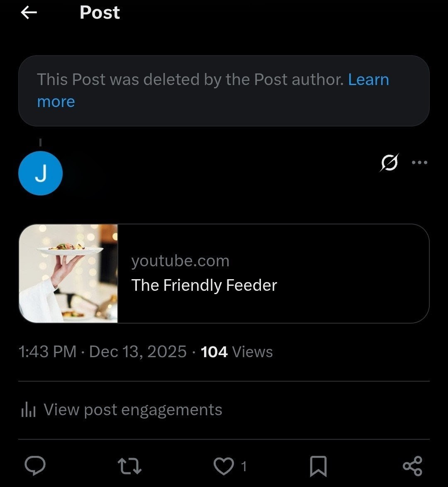Open The Friendly Feeder link title
This screenshot has width=448, height=487.
click(204, 285)
